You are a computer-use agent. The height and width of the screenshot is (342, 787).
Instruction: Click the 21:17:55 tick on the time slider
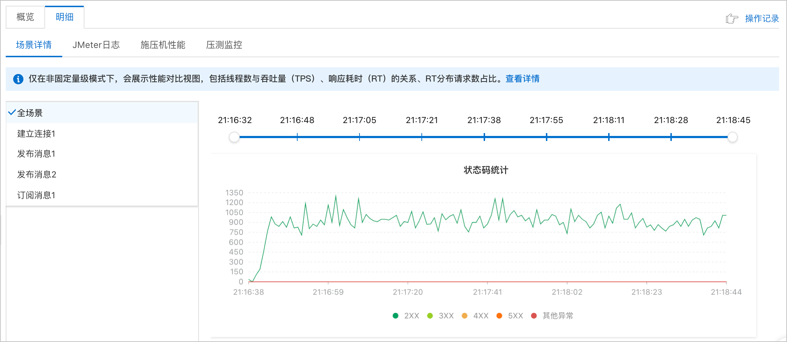547,137
